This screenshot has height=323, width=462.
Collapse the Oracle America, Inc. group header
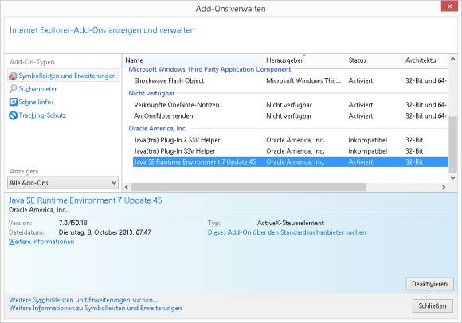[x=158, y=129]
